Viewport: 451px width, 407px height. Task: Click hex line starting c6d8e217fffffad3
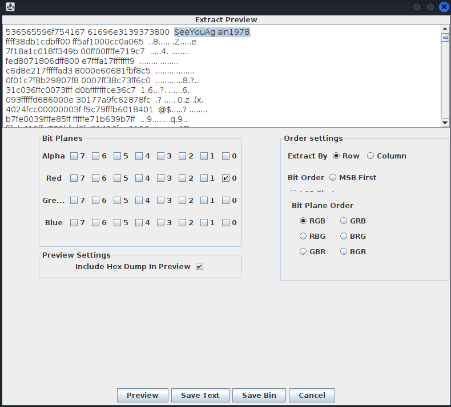point(100,71)
